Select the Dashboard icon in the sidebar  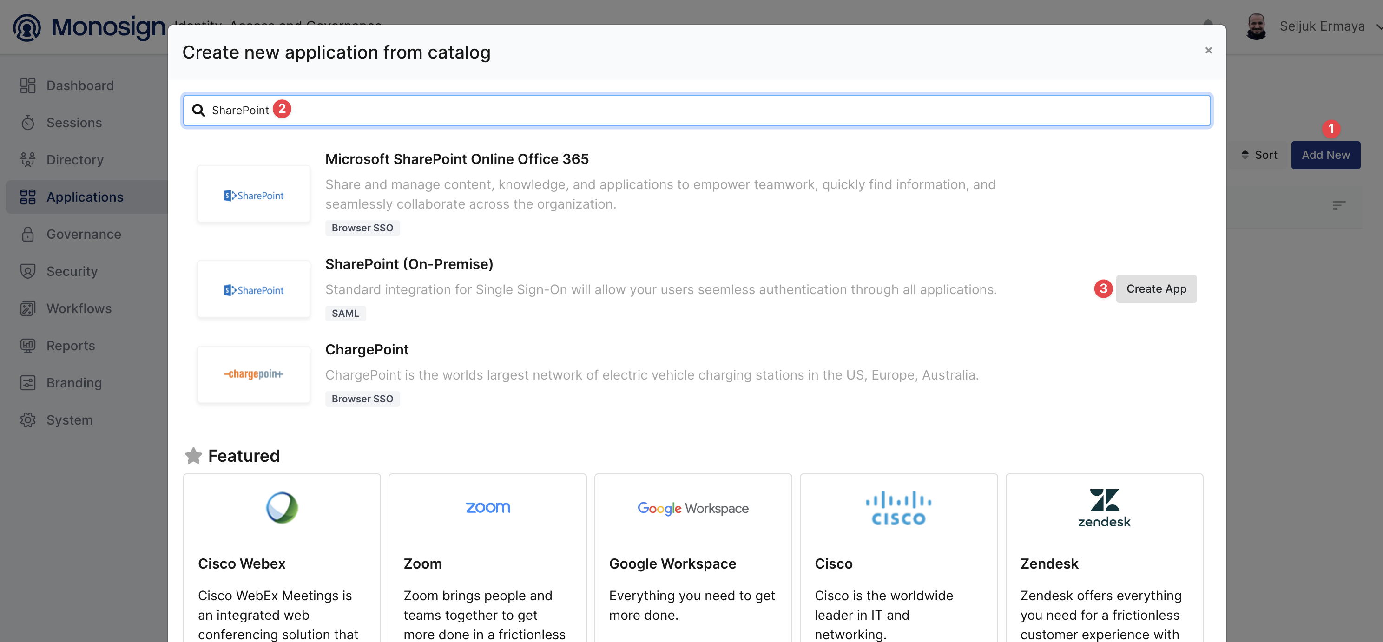pyautogui.click(x=27, y=85)
